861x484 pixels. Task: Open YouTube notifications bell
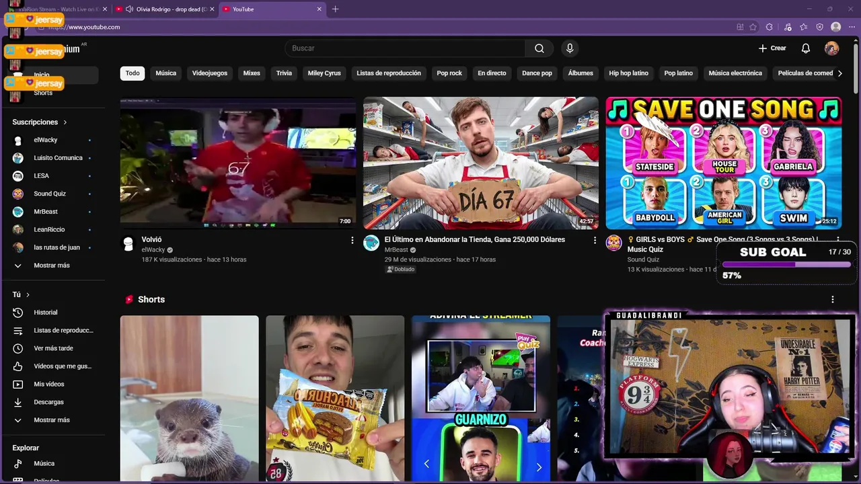[x=805, y=48]
